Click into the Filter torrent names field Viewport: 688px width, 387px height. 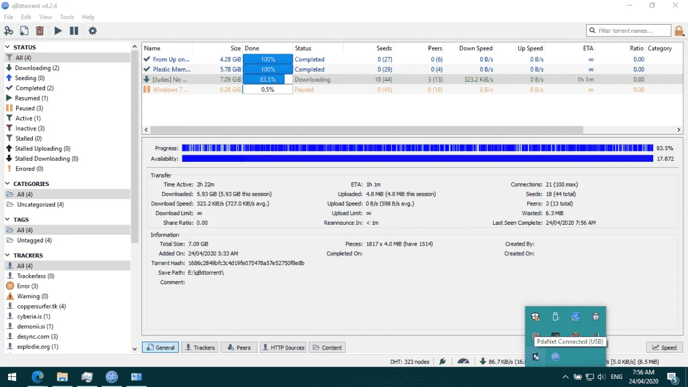(x=629, y=31)
